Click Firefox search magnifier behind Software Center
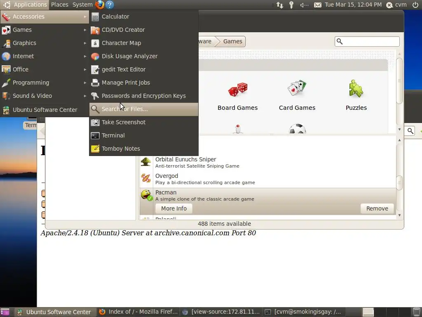 [x=410, y=131]
